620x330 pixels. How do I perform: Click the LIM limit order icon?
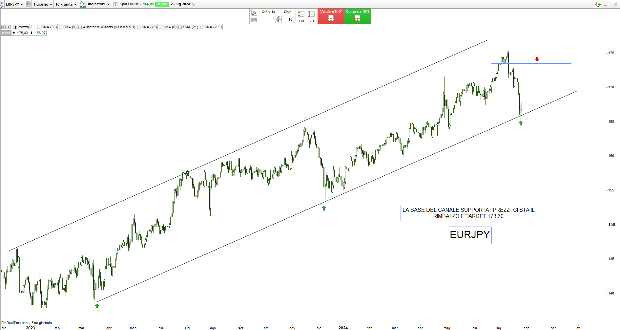point(301,16)
